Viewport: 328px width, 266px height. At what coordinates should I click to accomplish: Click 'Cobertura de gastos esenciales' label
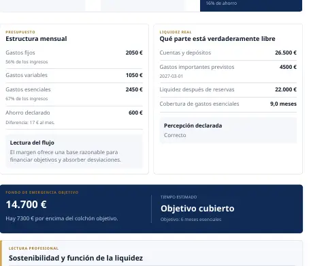[x=199, y=104]
